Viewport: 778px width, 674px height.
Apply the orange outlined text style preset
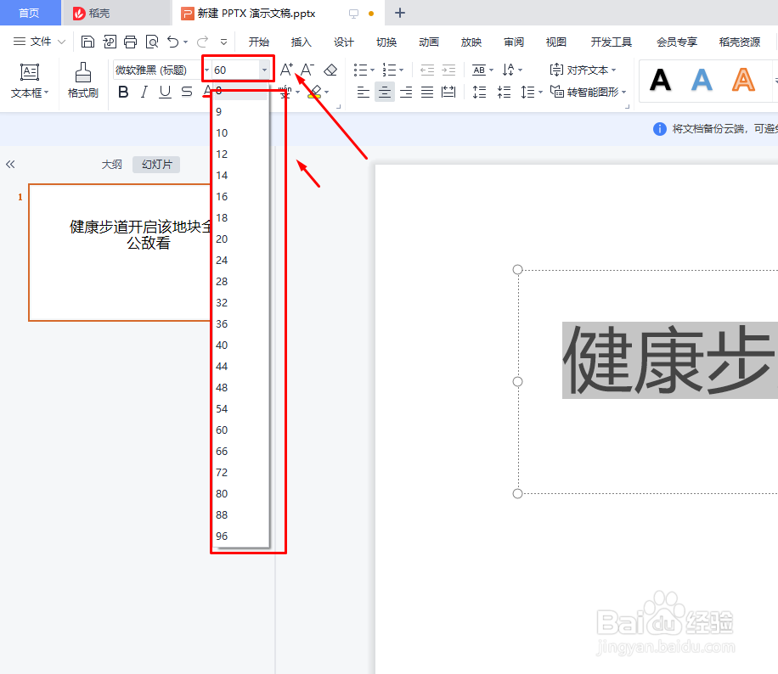pyautogui.click(x=743, y=80)
